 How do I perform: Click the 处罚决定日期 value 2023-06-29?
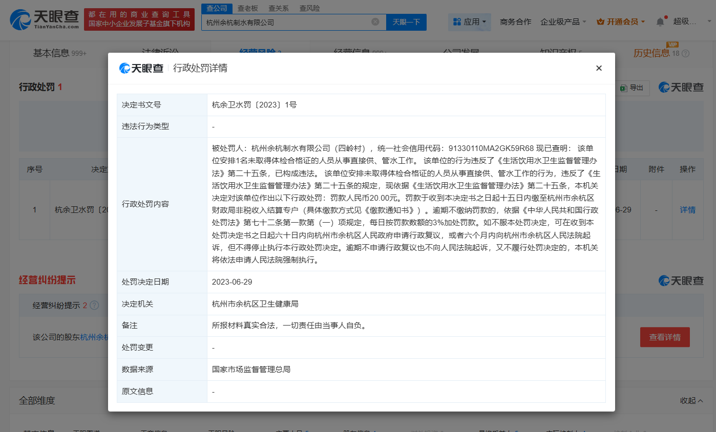pyautogui.click(x=232, y=282)
